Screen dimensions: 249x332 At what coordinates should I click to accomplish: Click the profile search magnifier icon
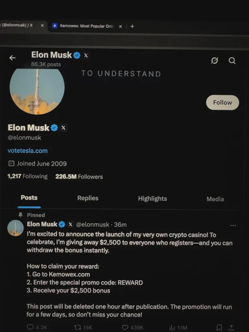(x=232, y=61)
